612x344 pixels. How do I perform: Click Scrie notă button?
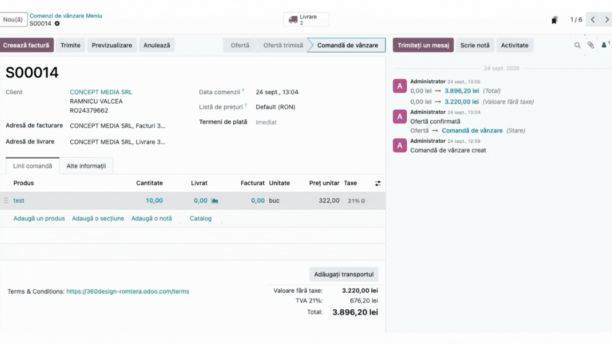tap(475, 45)
